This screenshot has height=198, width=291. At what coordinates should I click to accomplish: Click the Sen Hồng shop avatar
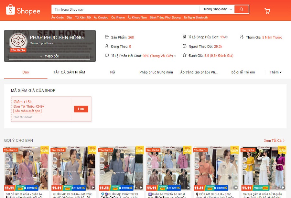click(x=18, y=41)
